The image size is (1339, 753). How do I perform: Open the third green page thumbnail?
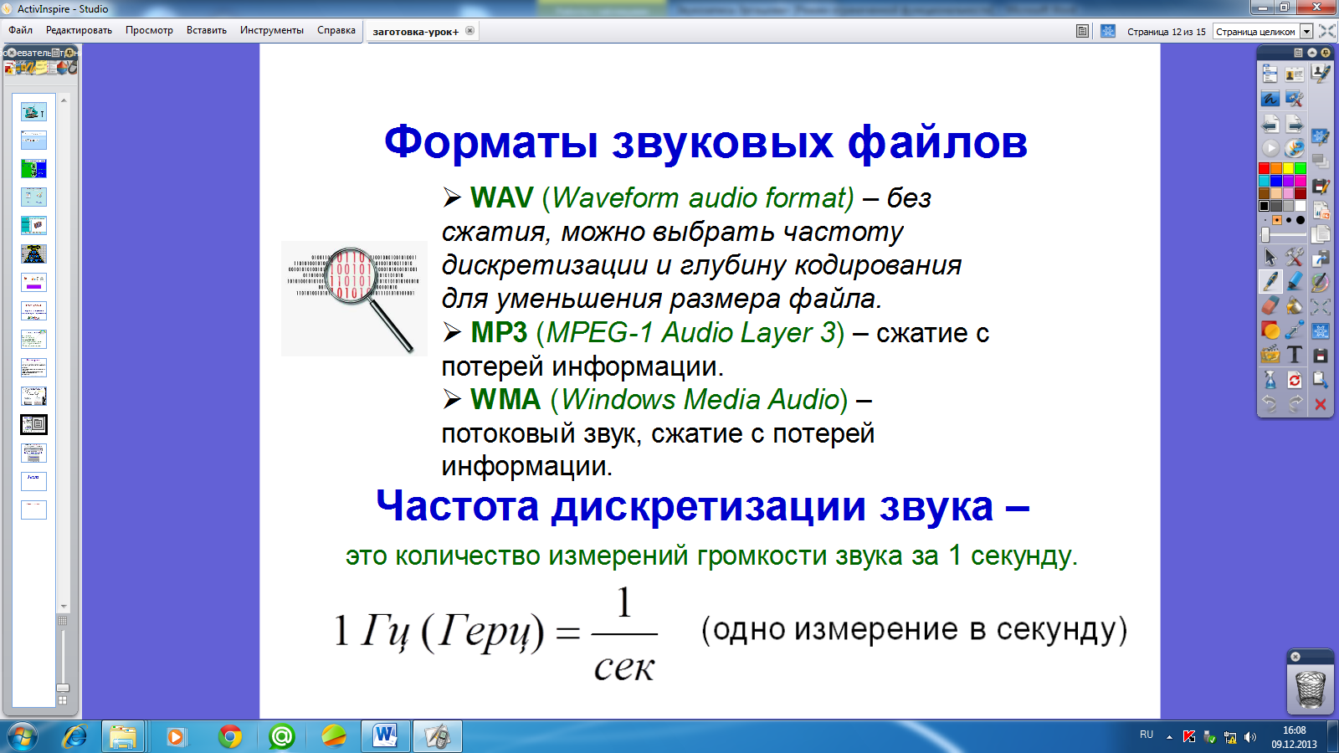(x=33, y=168)
